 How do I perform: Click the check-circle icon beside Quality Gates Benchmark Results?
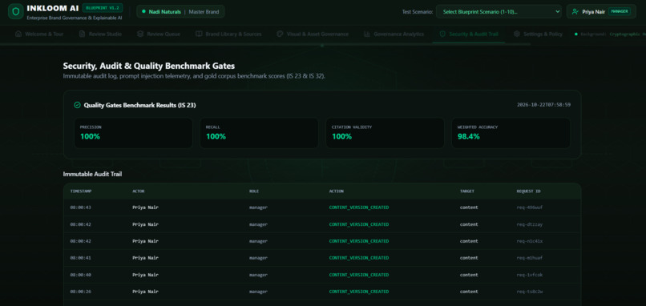click(77, 105)
